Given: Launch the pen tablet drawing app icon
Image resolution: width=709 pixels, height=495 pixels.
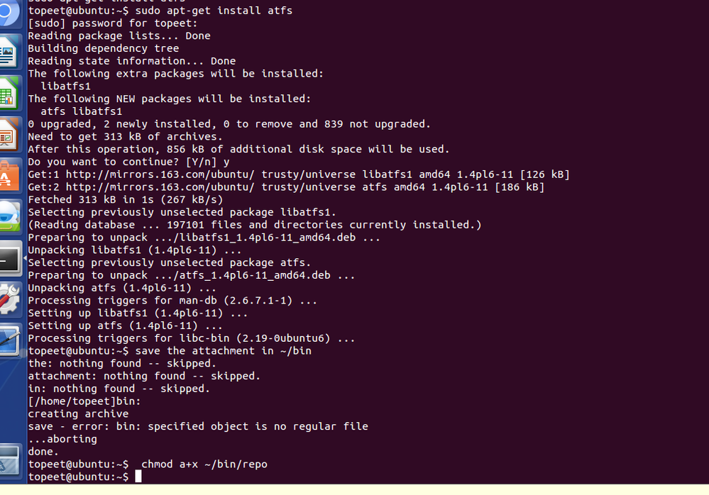Looking at the screenshot, I should pyautogui.click(x=9, y=340).
